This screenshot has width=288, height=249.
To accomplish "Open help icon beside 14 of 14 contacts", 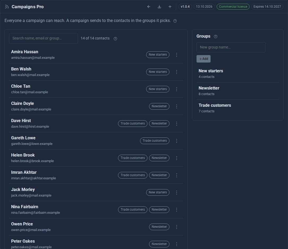I will (x=115, y=38).
